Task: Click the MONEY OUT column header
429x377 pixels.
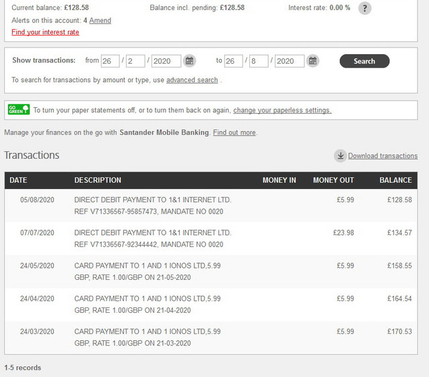Action: pos(334,180)
